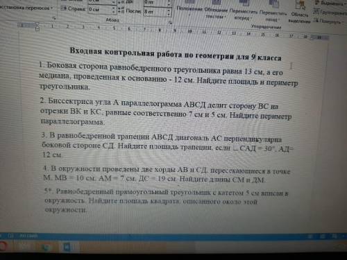The width and height of the screenshot is (347, 260).
Task: Click the document title heading text
Action: point(176,54)
